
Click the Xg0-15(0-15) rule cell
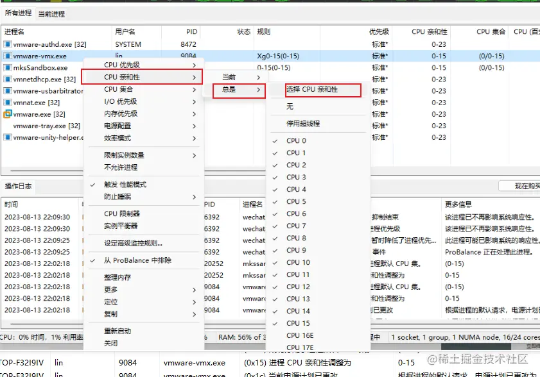pos(278,56)
